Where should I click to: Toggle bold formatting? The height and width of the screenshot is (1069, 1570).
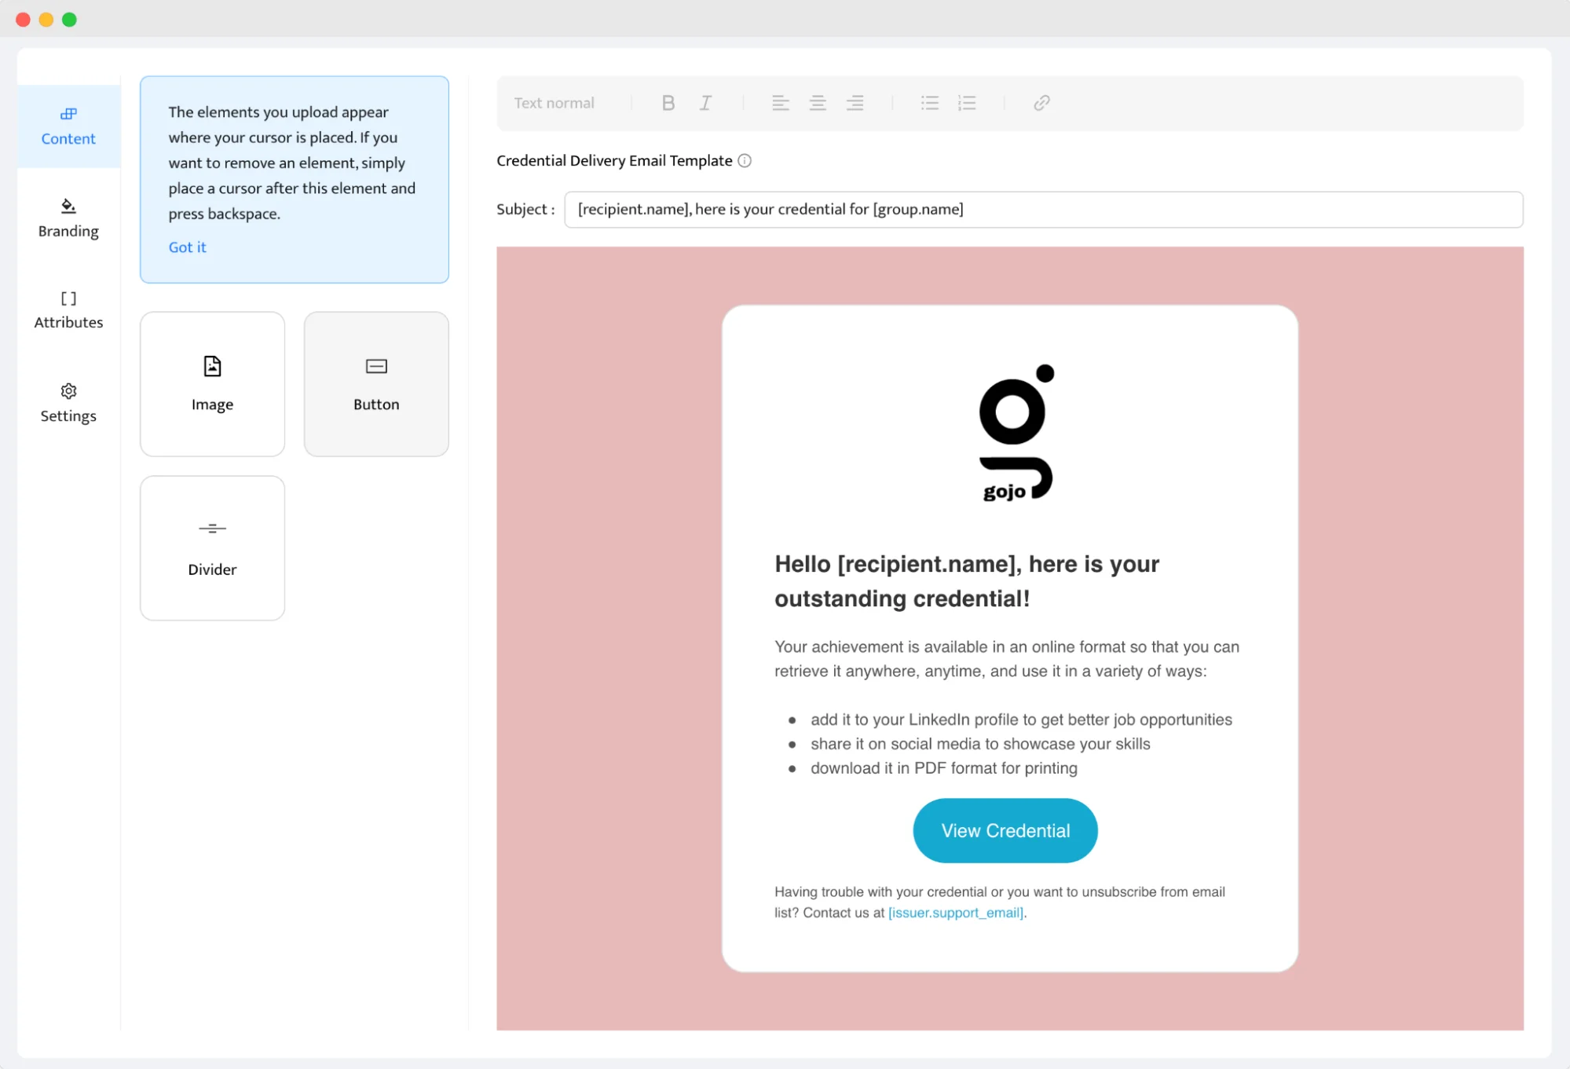coord(668,103)
